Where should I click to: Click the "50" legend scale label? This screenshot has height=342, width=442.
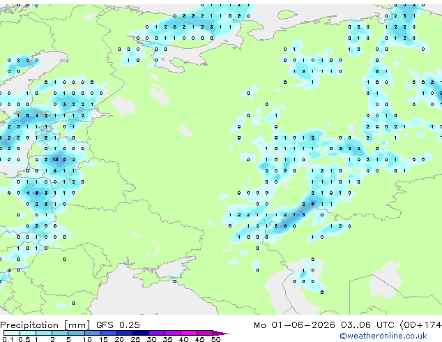[x=215, y=339]
